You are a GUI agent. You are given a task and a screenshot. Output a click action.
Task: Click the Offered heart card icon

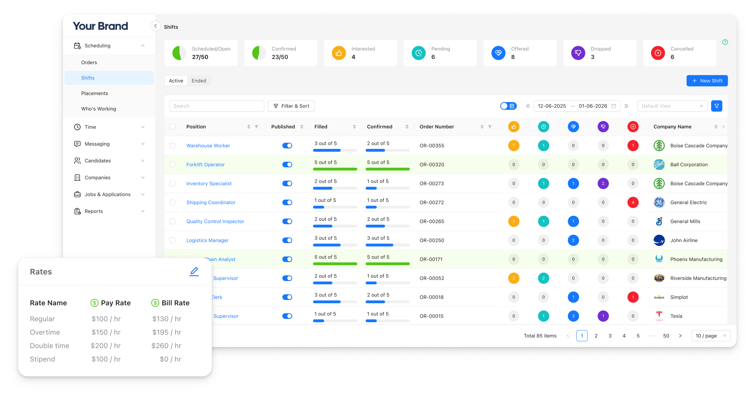pos(498,53)
